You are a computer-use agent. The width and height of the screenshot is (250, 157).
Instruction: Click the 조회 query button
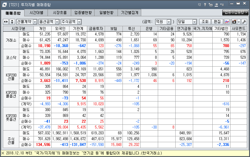coord(205,22)
